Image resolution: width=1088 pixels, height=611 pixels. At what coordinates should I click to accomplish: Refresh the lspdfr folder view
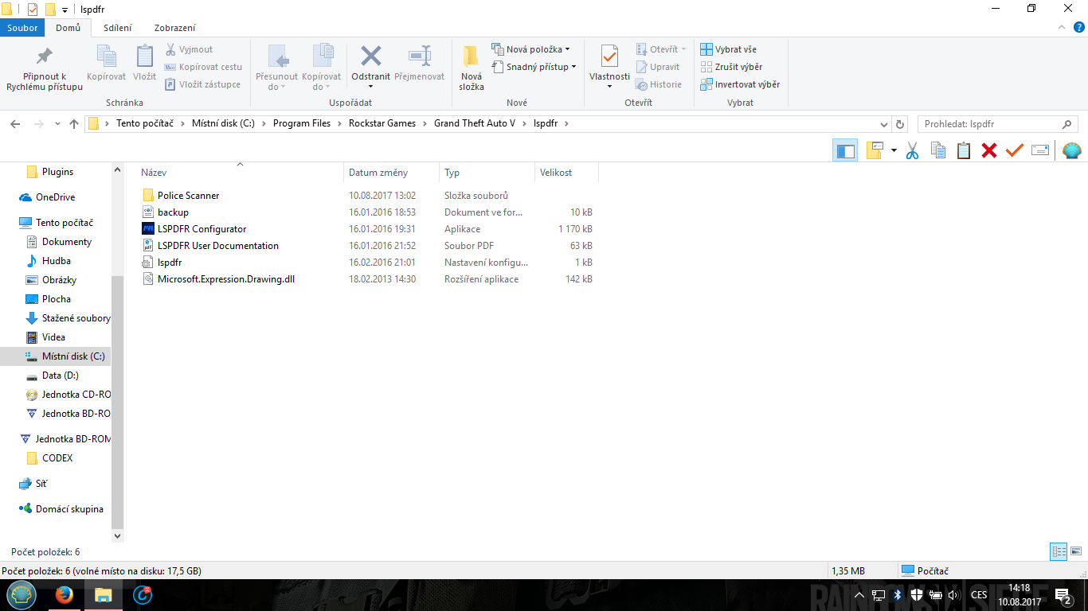tap(901, 124)
